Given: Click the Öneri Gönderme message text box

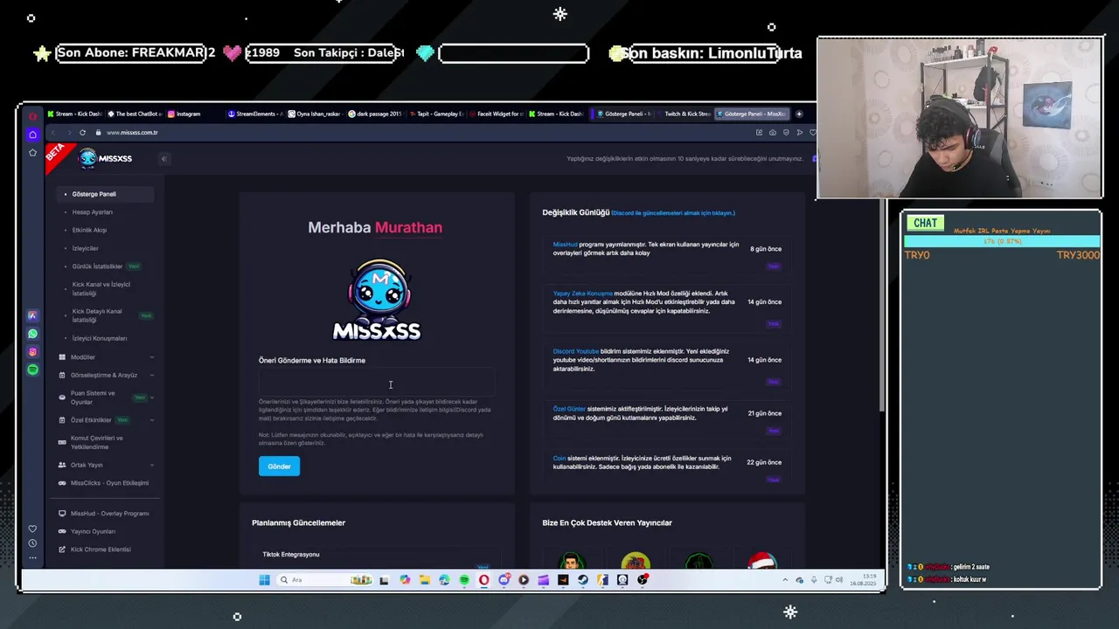Looking at the screenshot, I should 377,383.
